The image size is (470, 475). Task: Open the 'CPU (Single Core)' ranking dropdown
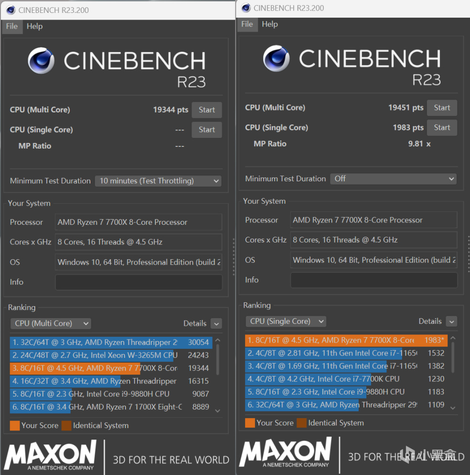(x=286, y=321)
